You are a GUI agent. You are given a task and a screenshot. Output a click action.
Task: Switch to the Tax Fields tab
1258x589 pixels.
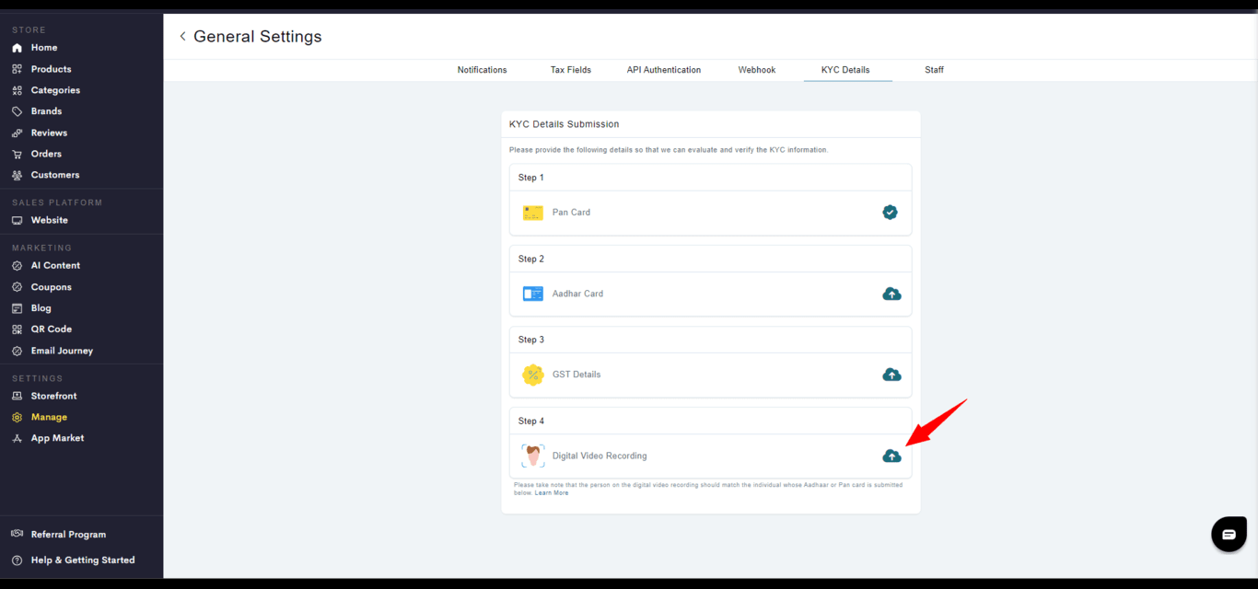[571, 70]
